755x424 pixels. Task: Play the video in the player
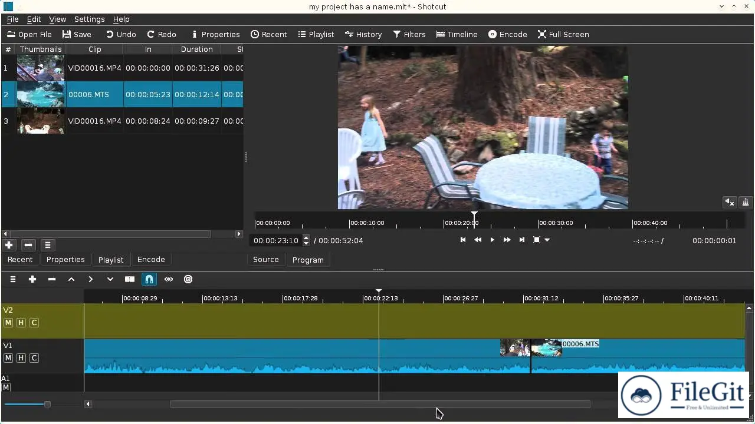tap(493, 240)
